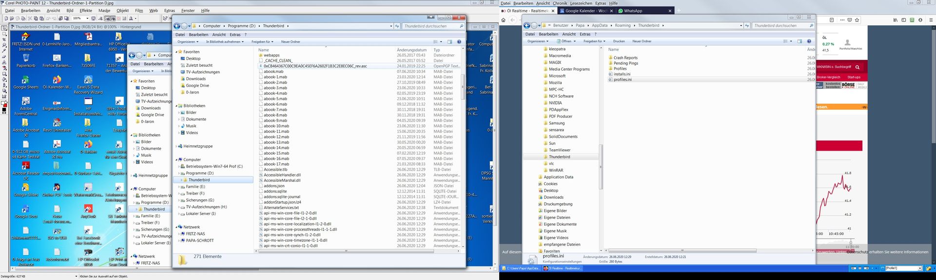Click Broker-Vergleich link on website

829,77
